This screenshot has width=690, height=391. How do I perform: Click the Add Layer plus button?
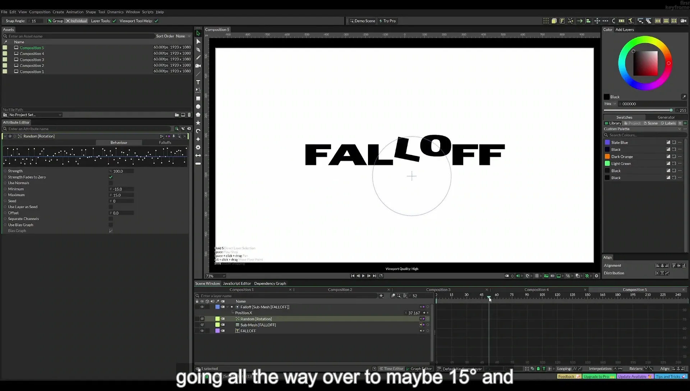tap(381, 296)
